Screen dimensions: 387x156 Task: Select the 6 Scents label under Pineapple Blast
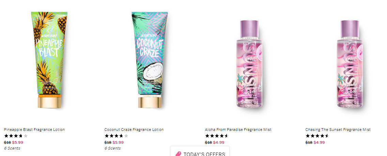coord(12,149)
